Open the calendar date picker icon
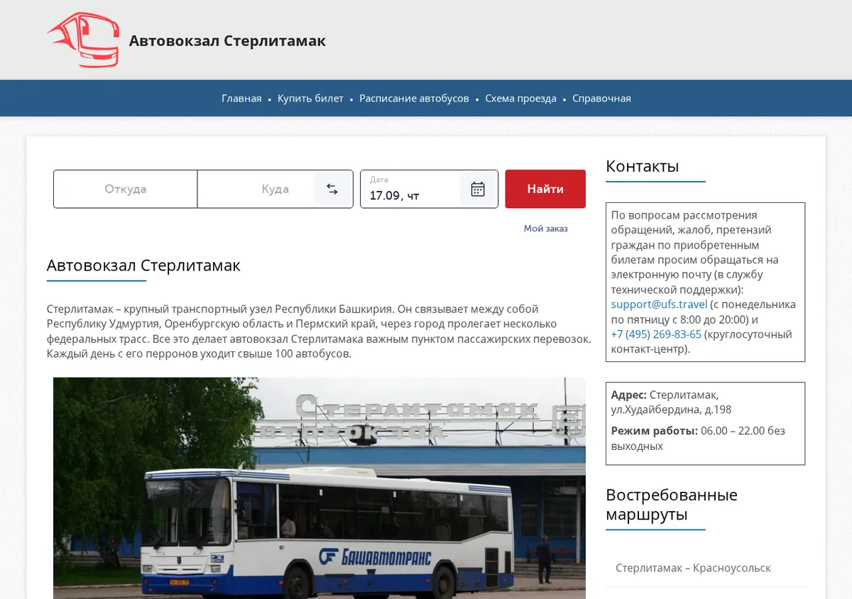 click(x=478, y=189)
